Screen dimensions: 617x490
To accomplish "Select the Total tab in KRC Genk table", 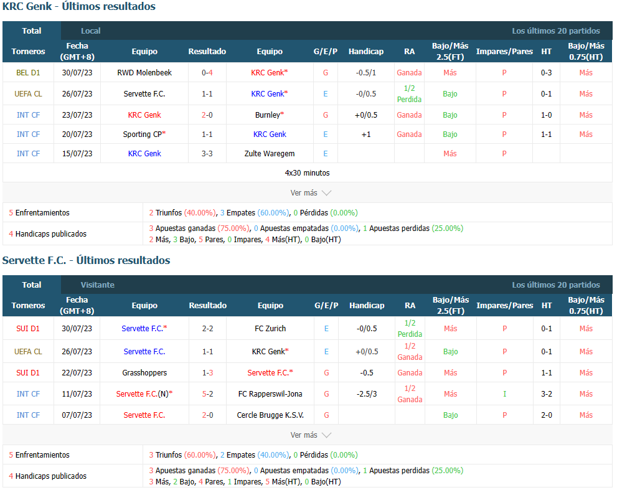I will click(32, 31).
